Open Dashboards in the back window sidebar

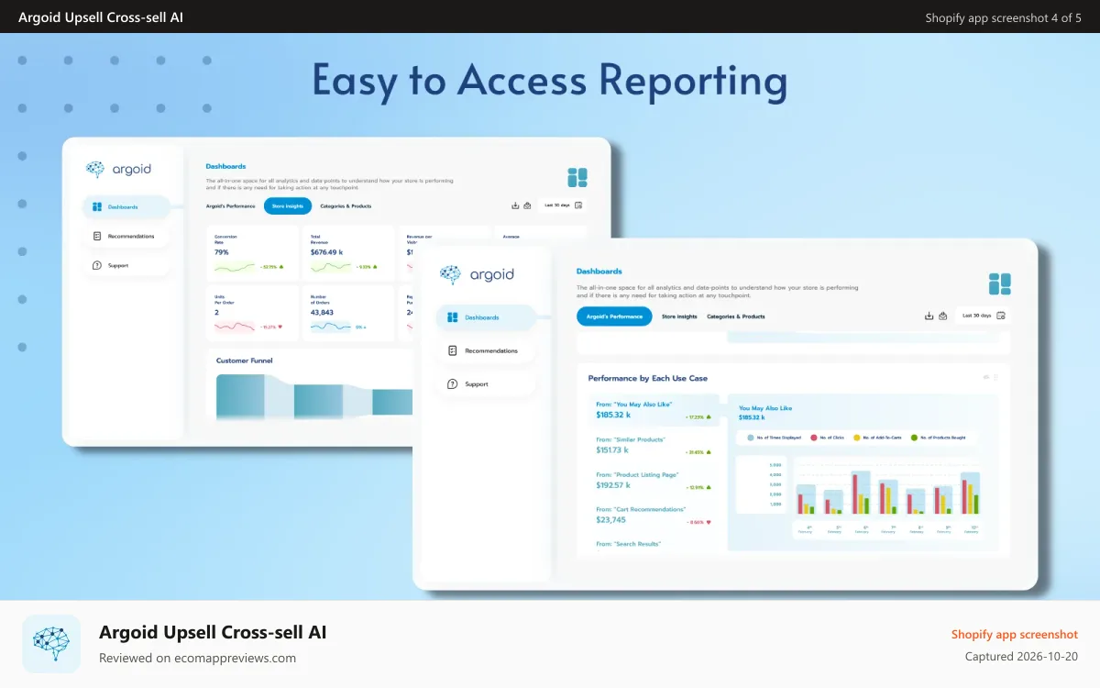point(126,207)
